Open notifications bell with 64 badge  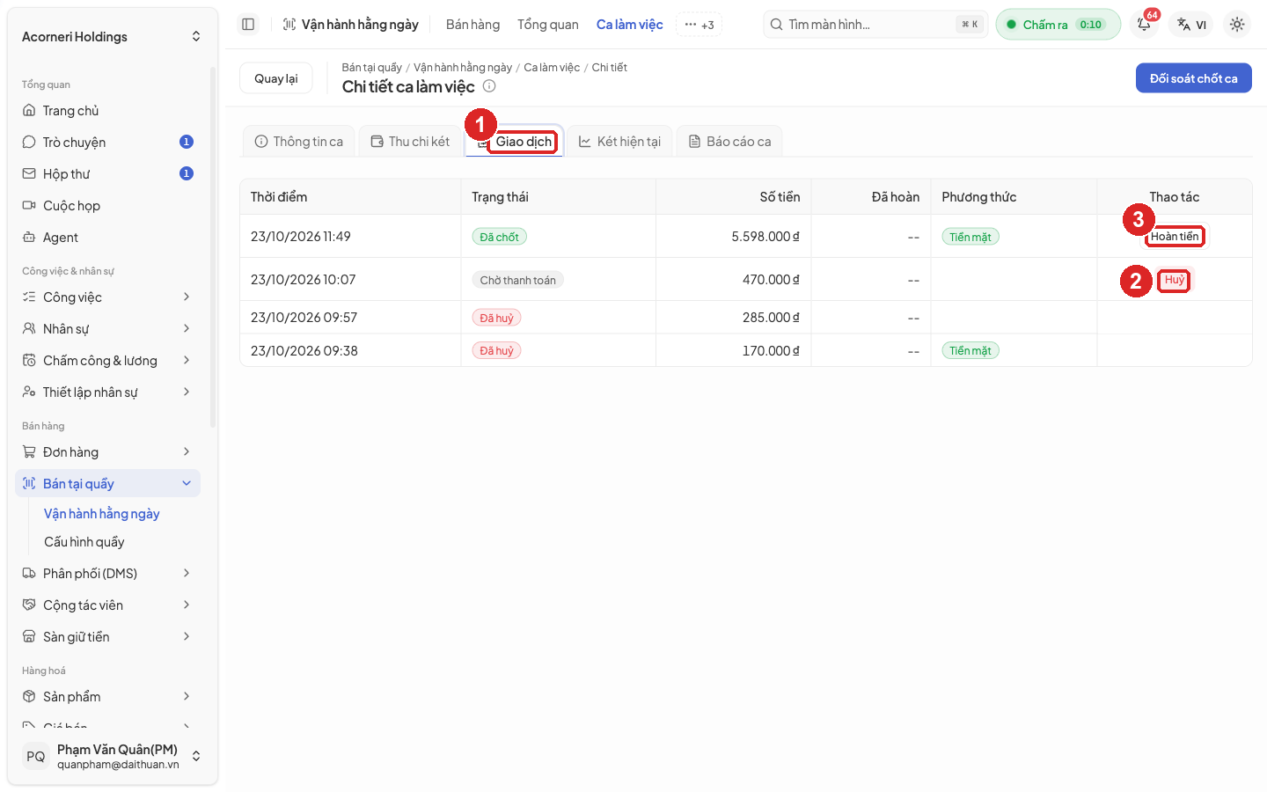[x=1144, y=25]
